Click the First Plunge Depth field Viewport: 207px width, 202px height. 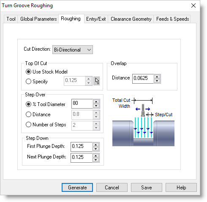[82, 147]
